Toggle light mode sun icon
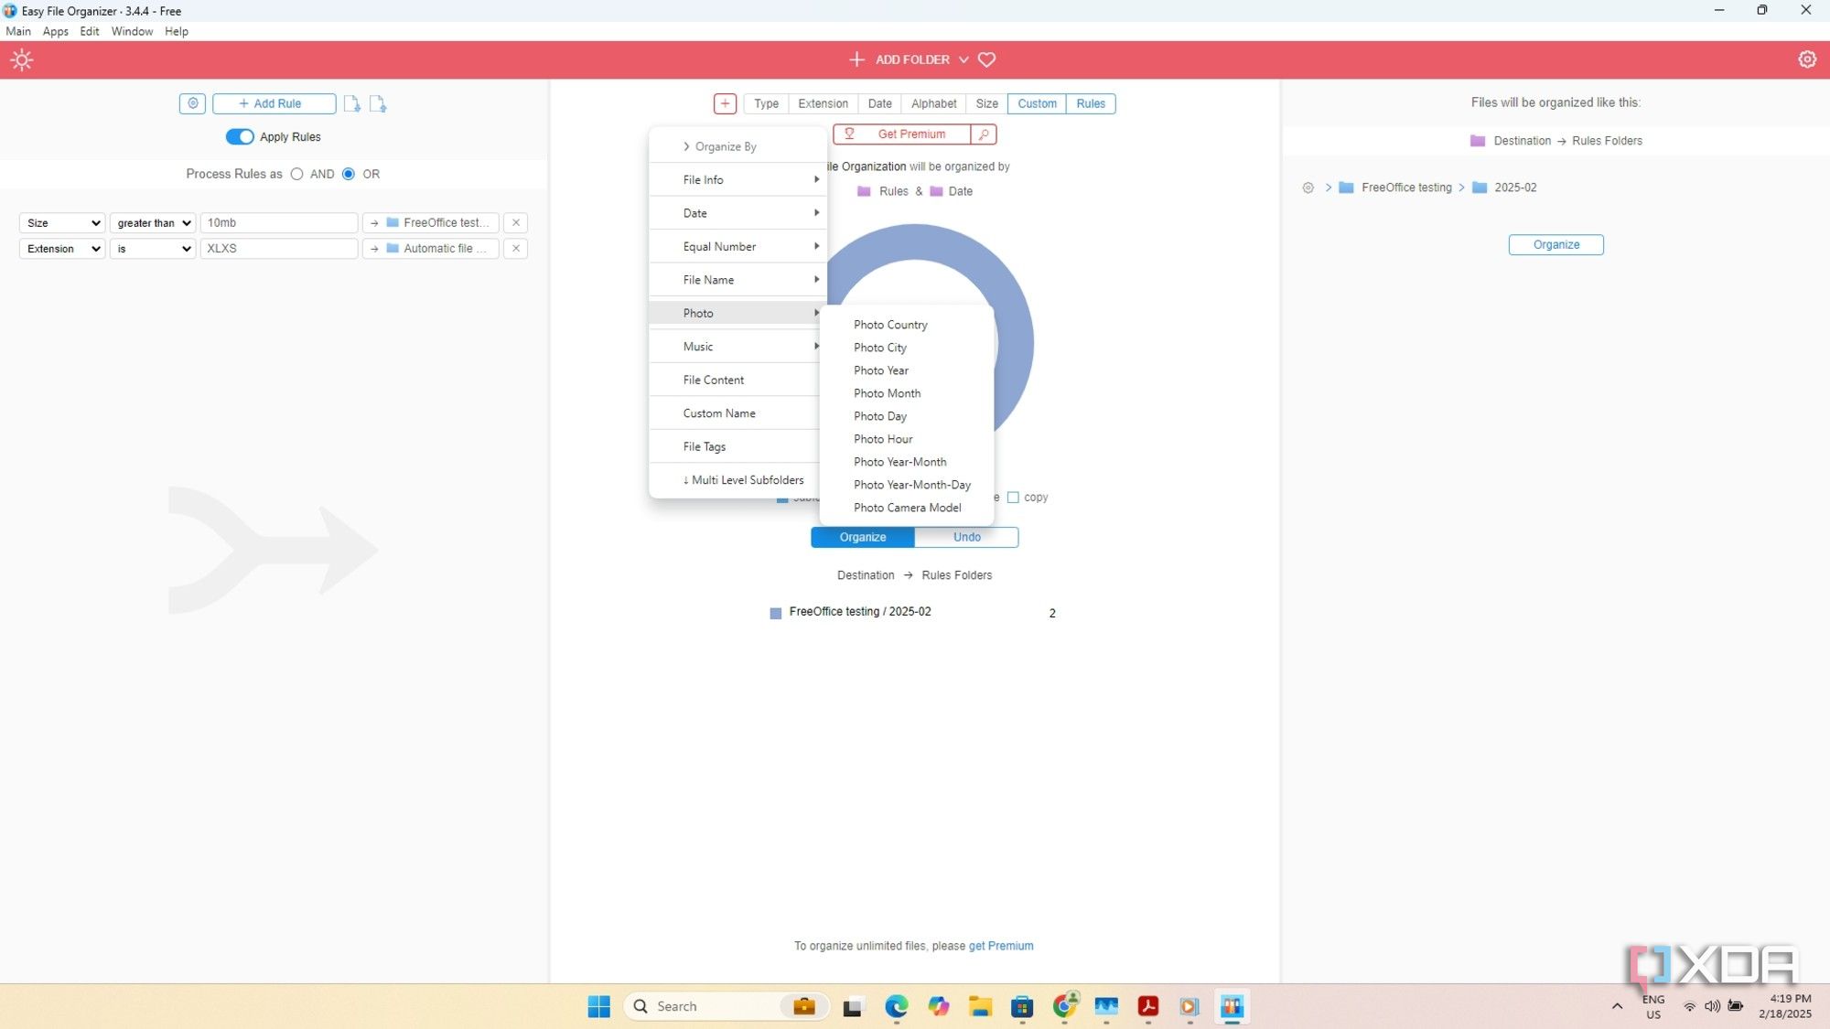 coord(22,60)
